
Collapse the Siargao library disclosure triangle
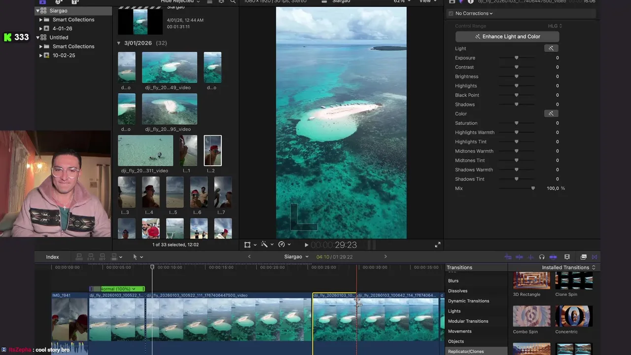point(37,11)
